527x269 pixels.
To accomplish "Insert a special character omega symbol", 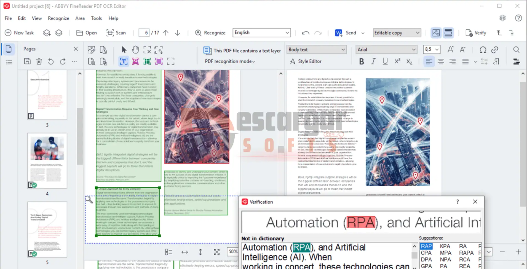I will 483,50.
